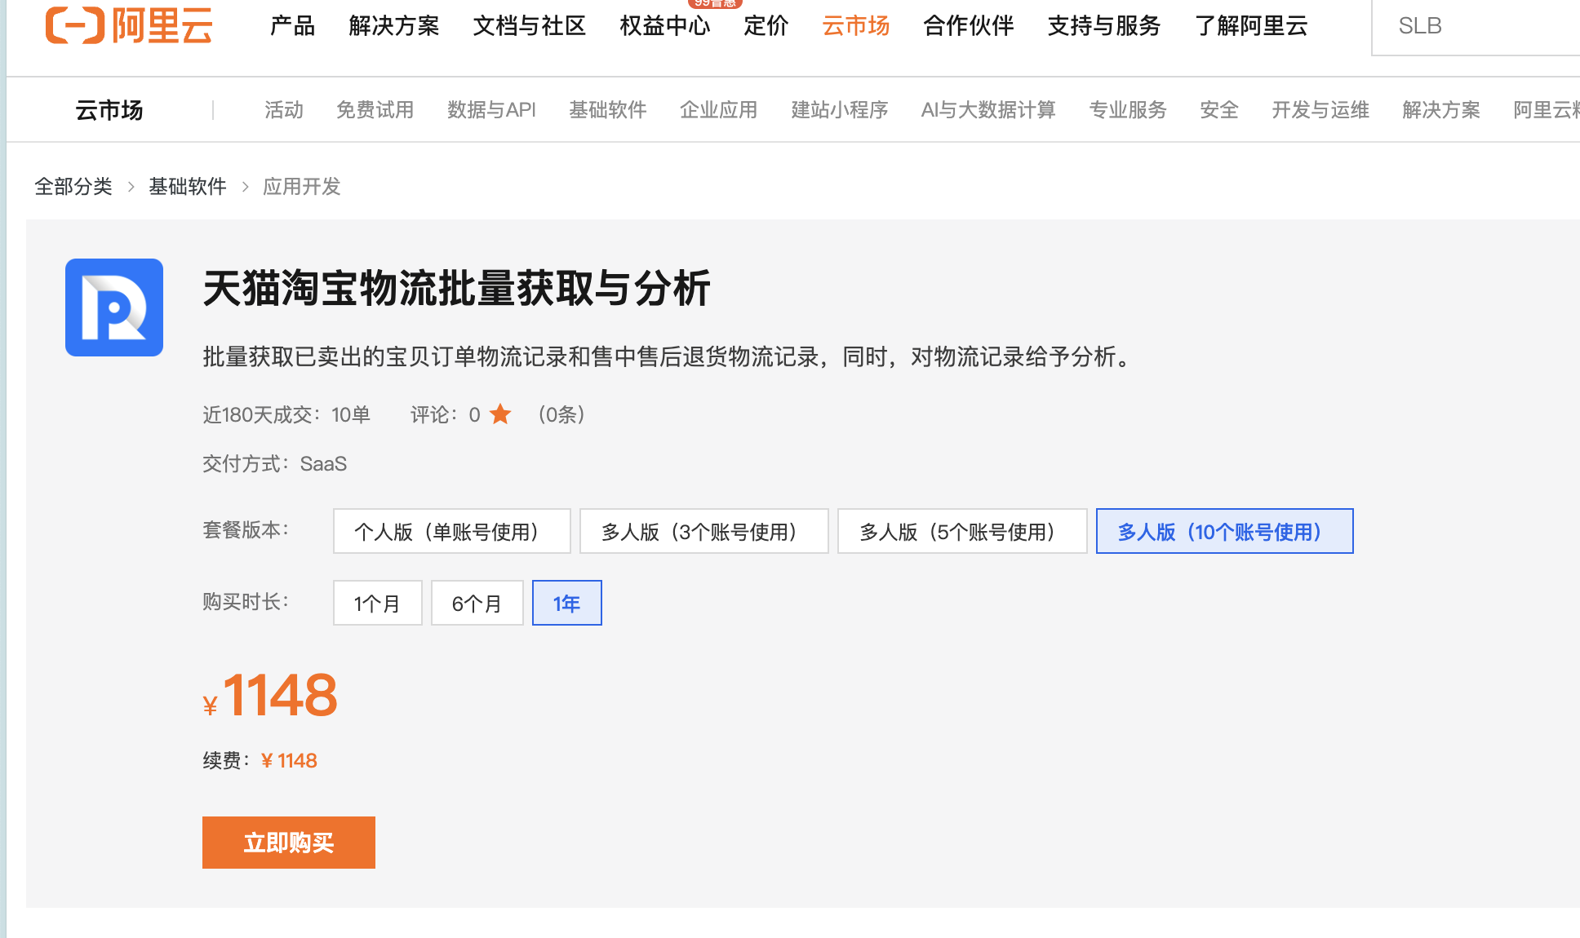The width and height of the screenshot is (1580, 938).
Task: Click the Alibaba Cloud logo
Action: pyautogui.click(x=129, y=25)
